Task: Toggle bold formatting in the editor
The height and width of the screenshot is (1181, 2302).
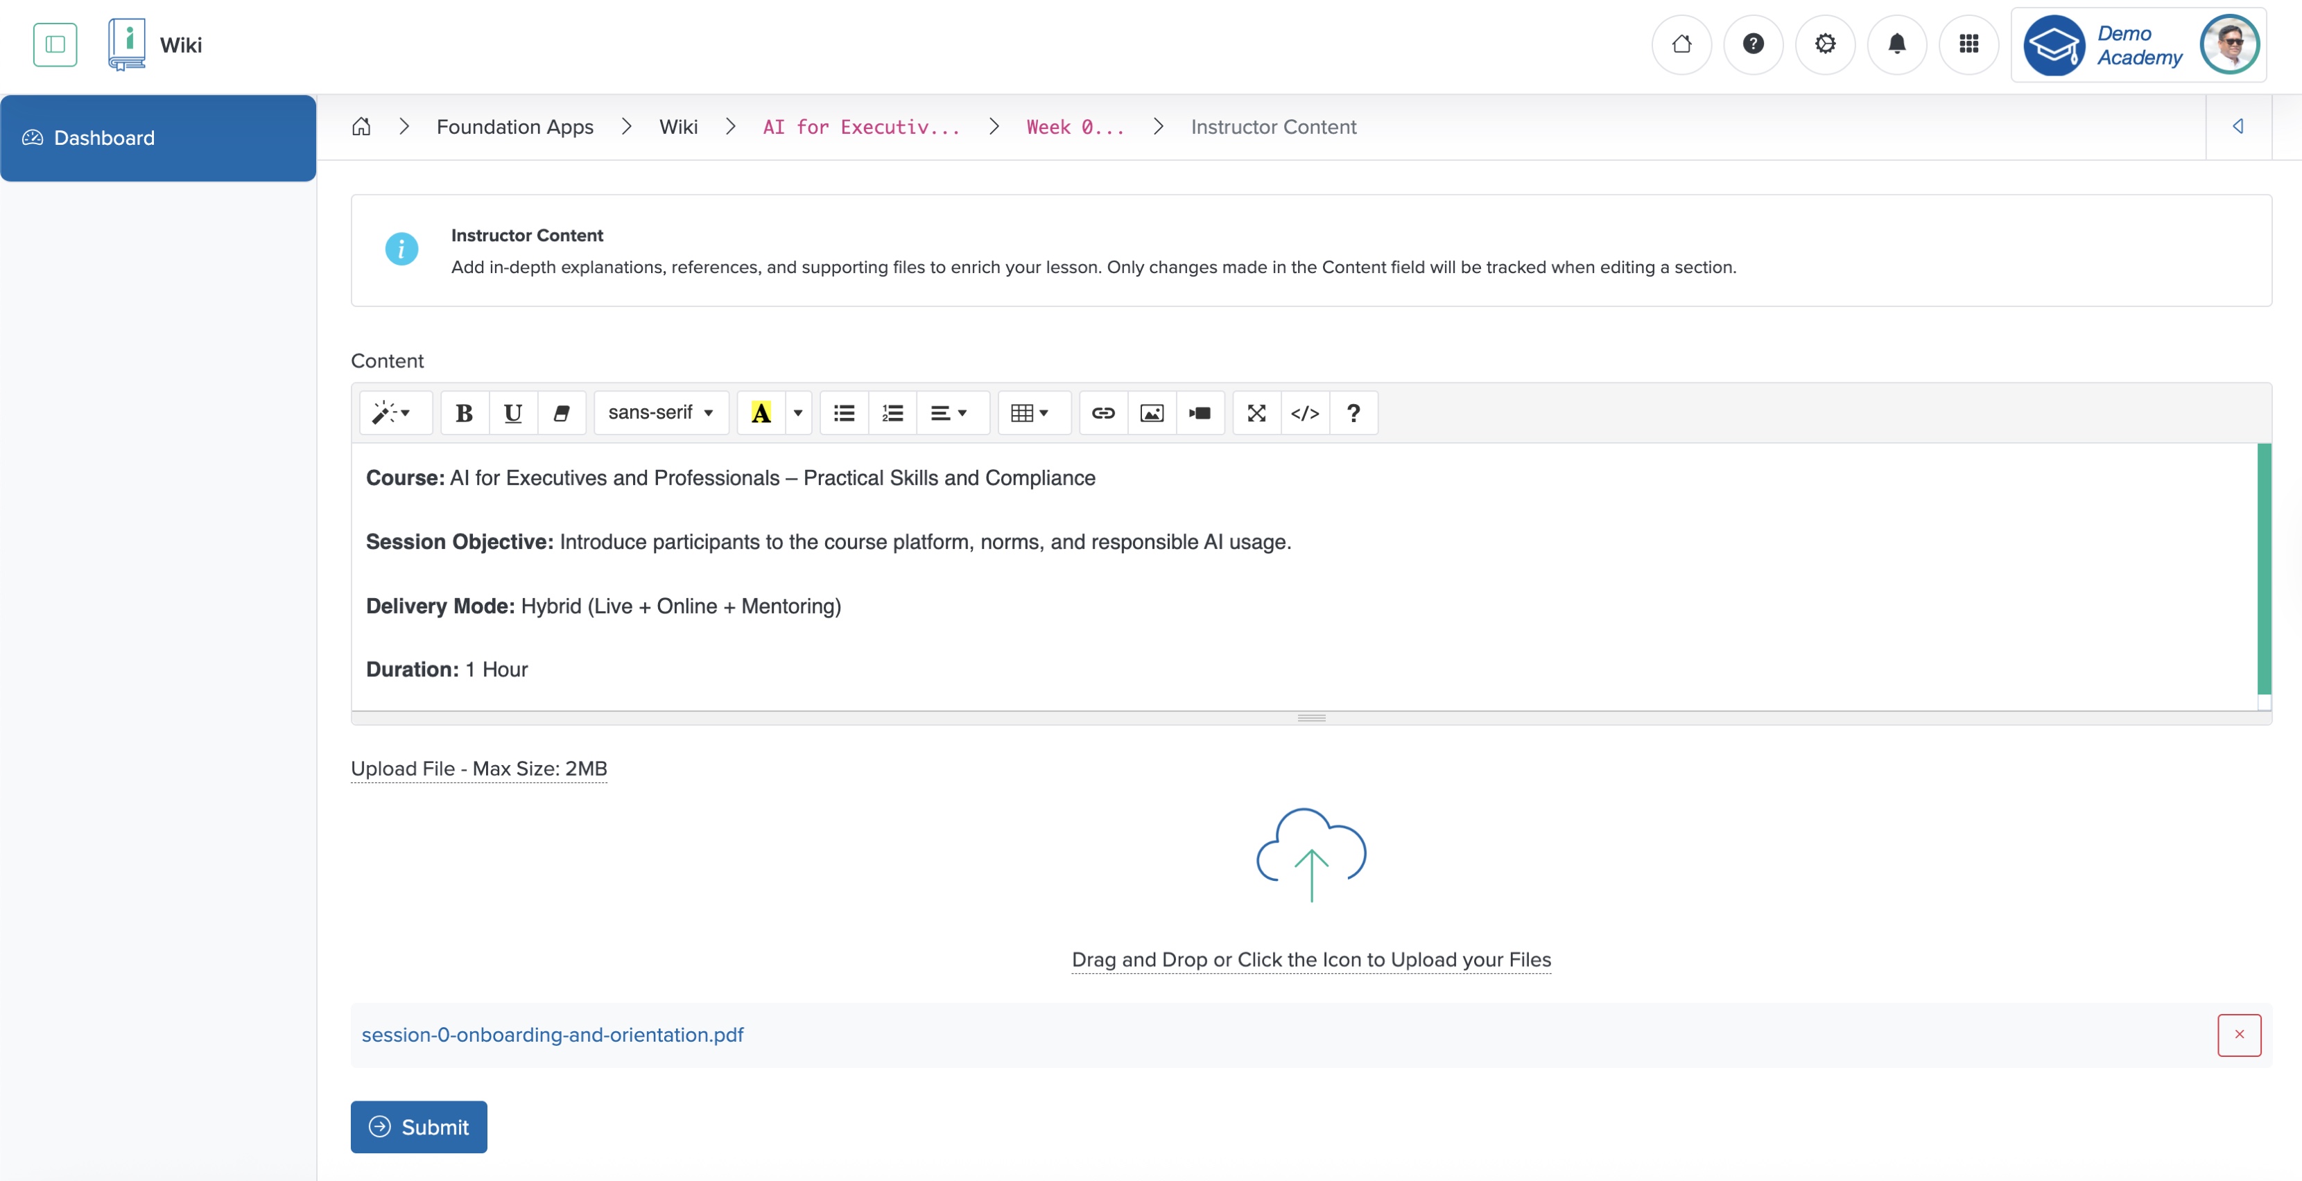Action: (x=464, y=412)
